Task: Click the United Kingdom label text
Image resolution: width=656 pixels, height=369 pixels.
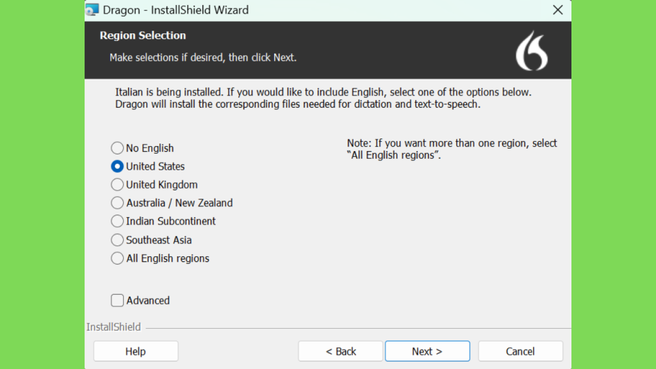Action: pyautogui.click(x=161, y=184)
